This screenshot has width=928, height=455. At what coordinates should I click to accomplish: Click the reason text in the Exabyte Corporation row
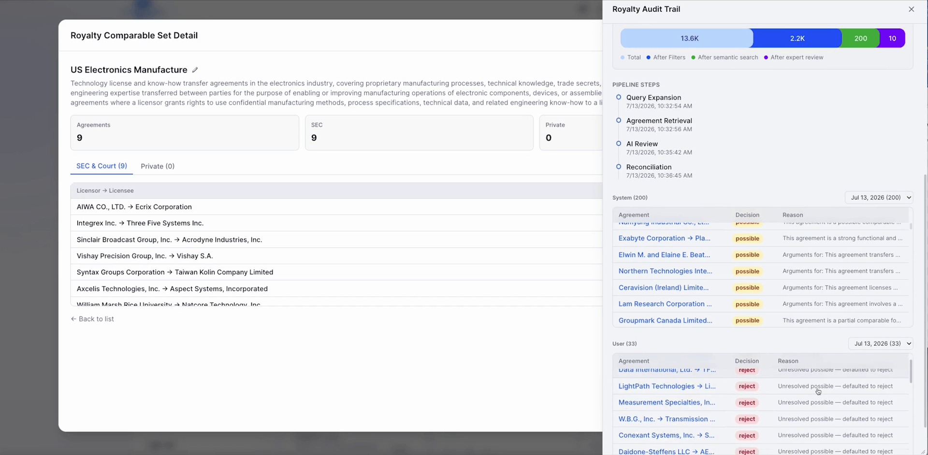coord(842,238)
